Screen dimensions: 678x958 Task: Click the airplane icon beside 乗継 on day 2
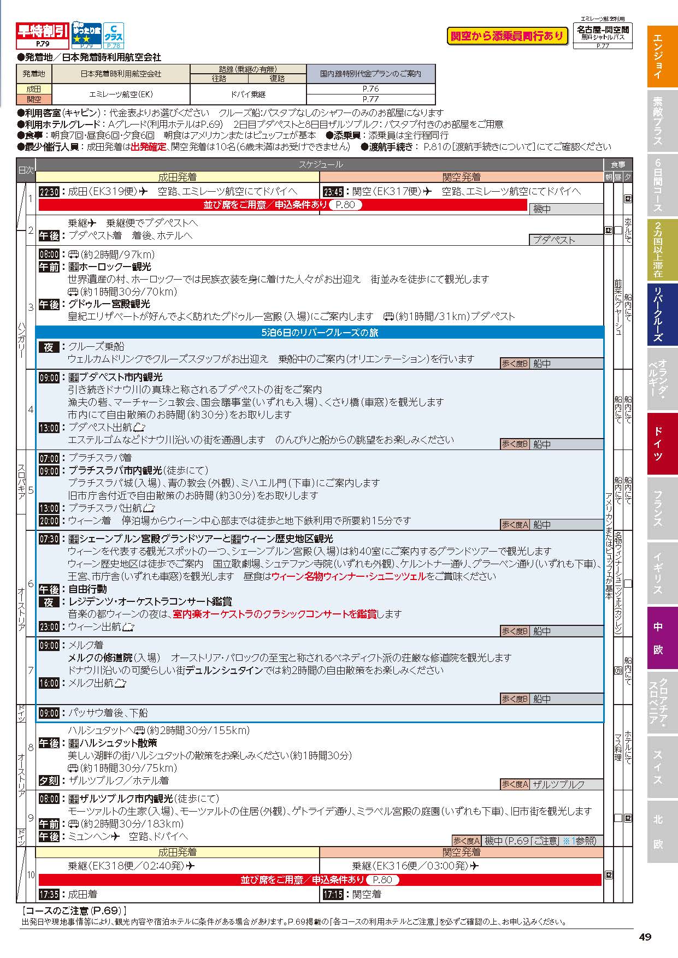click(x=92, y=223)
